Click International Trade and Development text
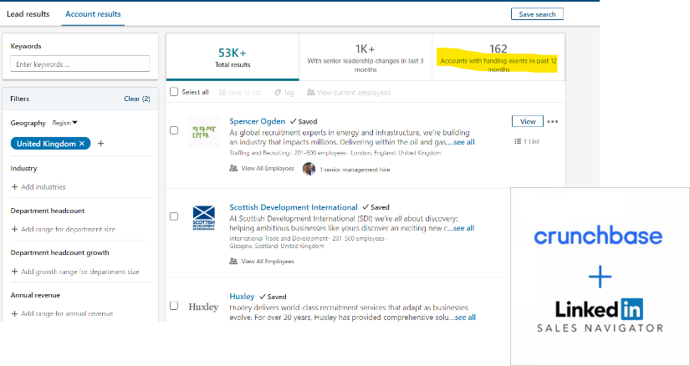The width and height of the screenshot is (690, 366). 279,239
